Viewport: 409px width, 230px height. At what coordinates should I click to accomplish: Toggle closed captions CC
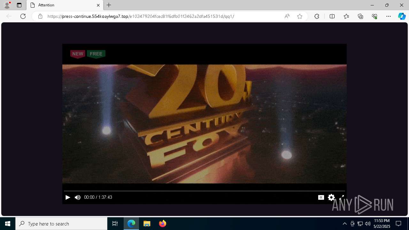321,197
